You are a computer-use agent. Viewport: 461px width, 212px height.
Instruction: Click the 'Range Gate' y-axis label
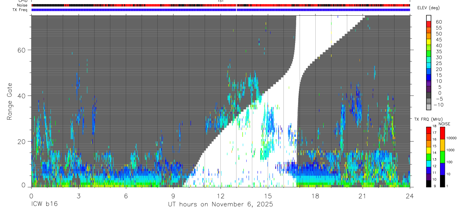(9, 101)
